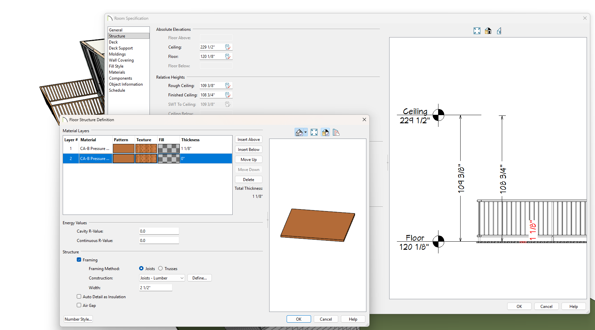Viewport: 595px width, 330px height.
Task: Toggle color preview icon in Floor Structure dialog
Action: tap(325, 133)
